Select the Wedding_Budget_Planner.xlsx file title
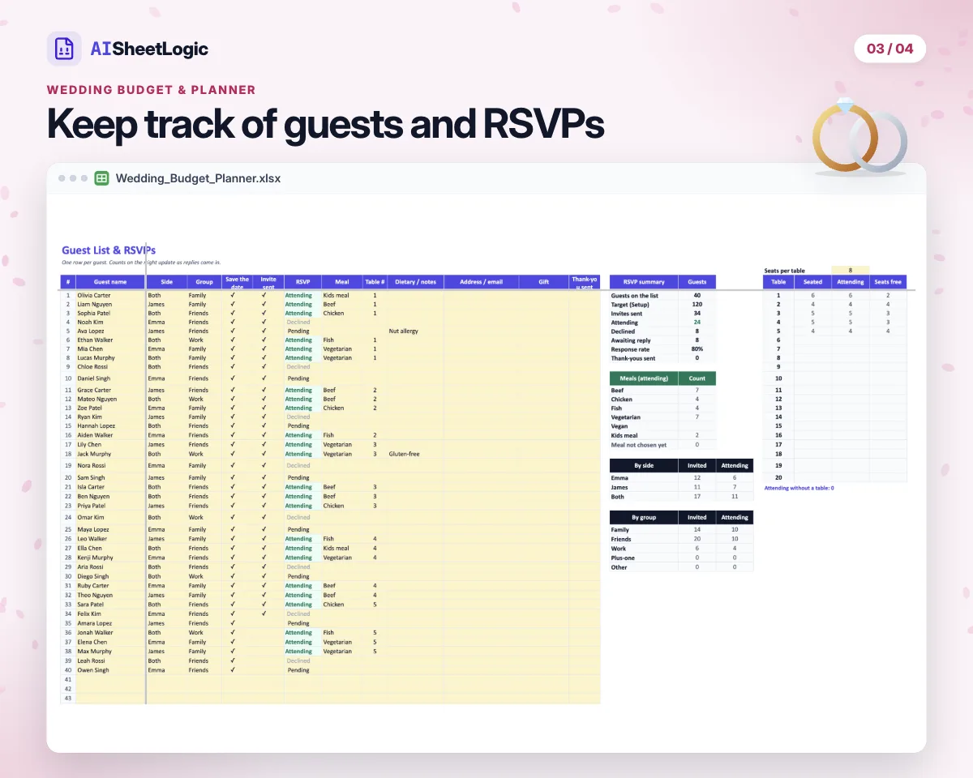 198,178
